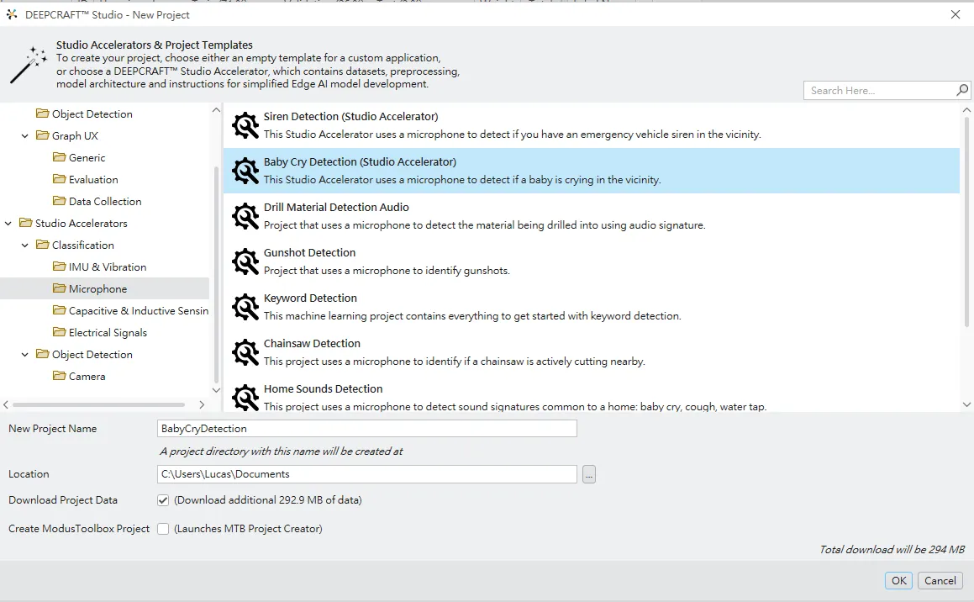Uncheck the Download Project Data checkbox
This screenshot has width=974, height=602.
point(163,500)
